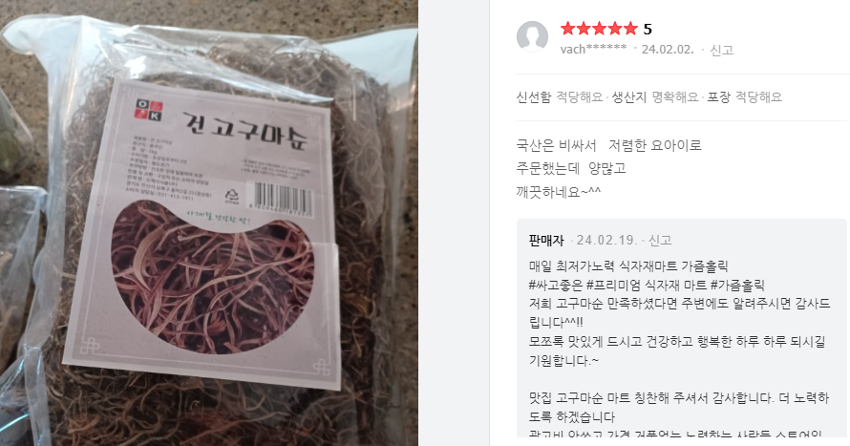Click the 판매자 seller label
Image resolution: width=850 pixels, height=446 pixels.
click(x=546, y=240)
